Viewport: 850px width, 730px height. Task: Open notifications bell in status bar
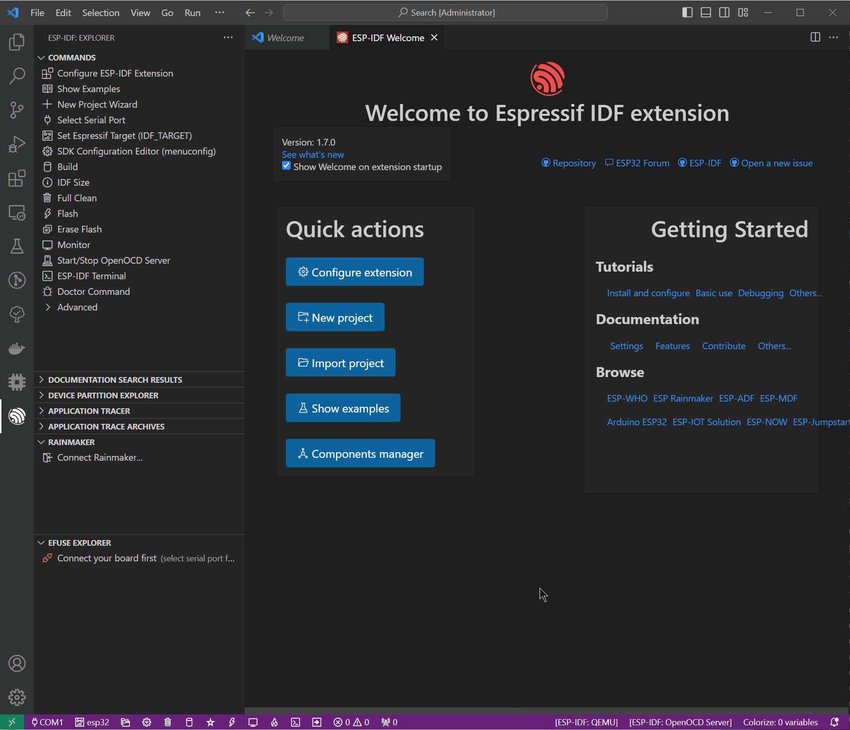tap(834, 722)
